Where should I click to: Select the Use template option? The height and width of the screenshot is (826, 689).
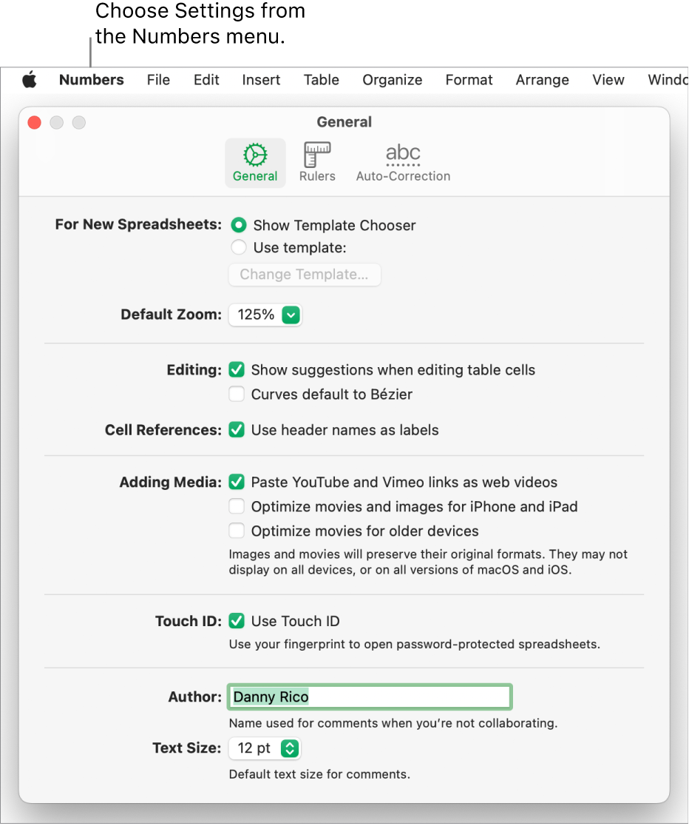[238, 247]
